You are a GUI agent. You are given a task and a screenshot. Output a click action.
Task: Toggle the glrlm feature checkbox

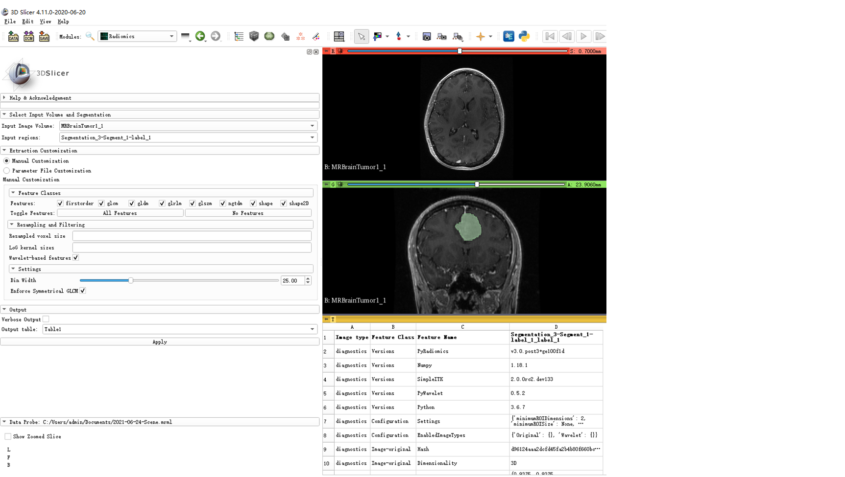click(x=162, y=203)
